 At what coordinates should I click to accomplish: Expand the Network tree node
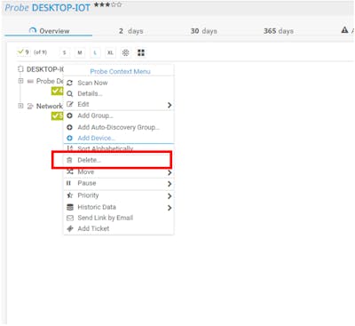20,106
